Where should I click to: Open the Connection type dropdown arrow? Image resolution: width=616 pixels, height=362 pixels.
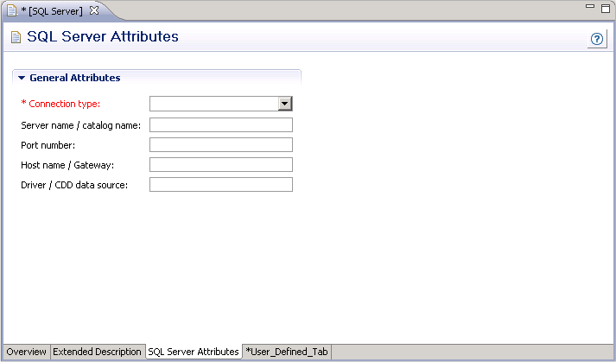pyautogui.click(x=285, y=104)
